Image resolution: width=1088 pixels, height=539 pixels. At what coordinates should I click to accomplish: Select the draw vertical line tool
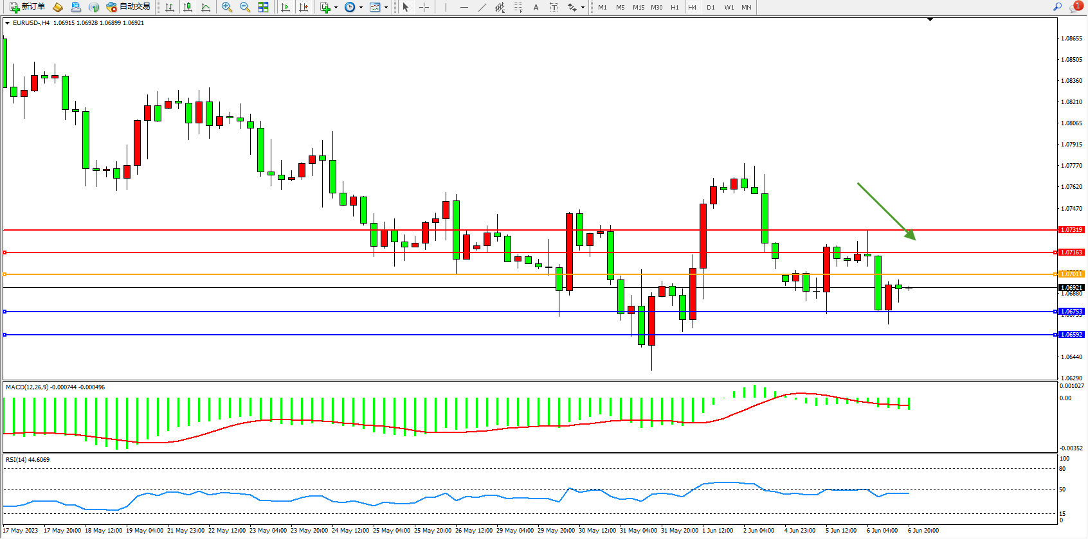coord(446,7)
